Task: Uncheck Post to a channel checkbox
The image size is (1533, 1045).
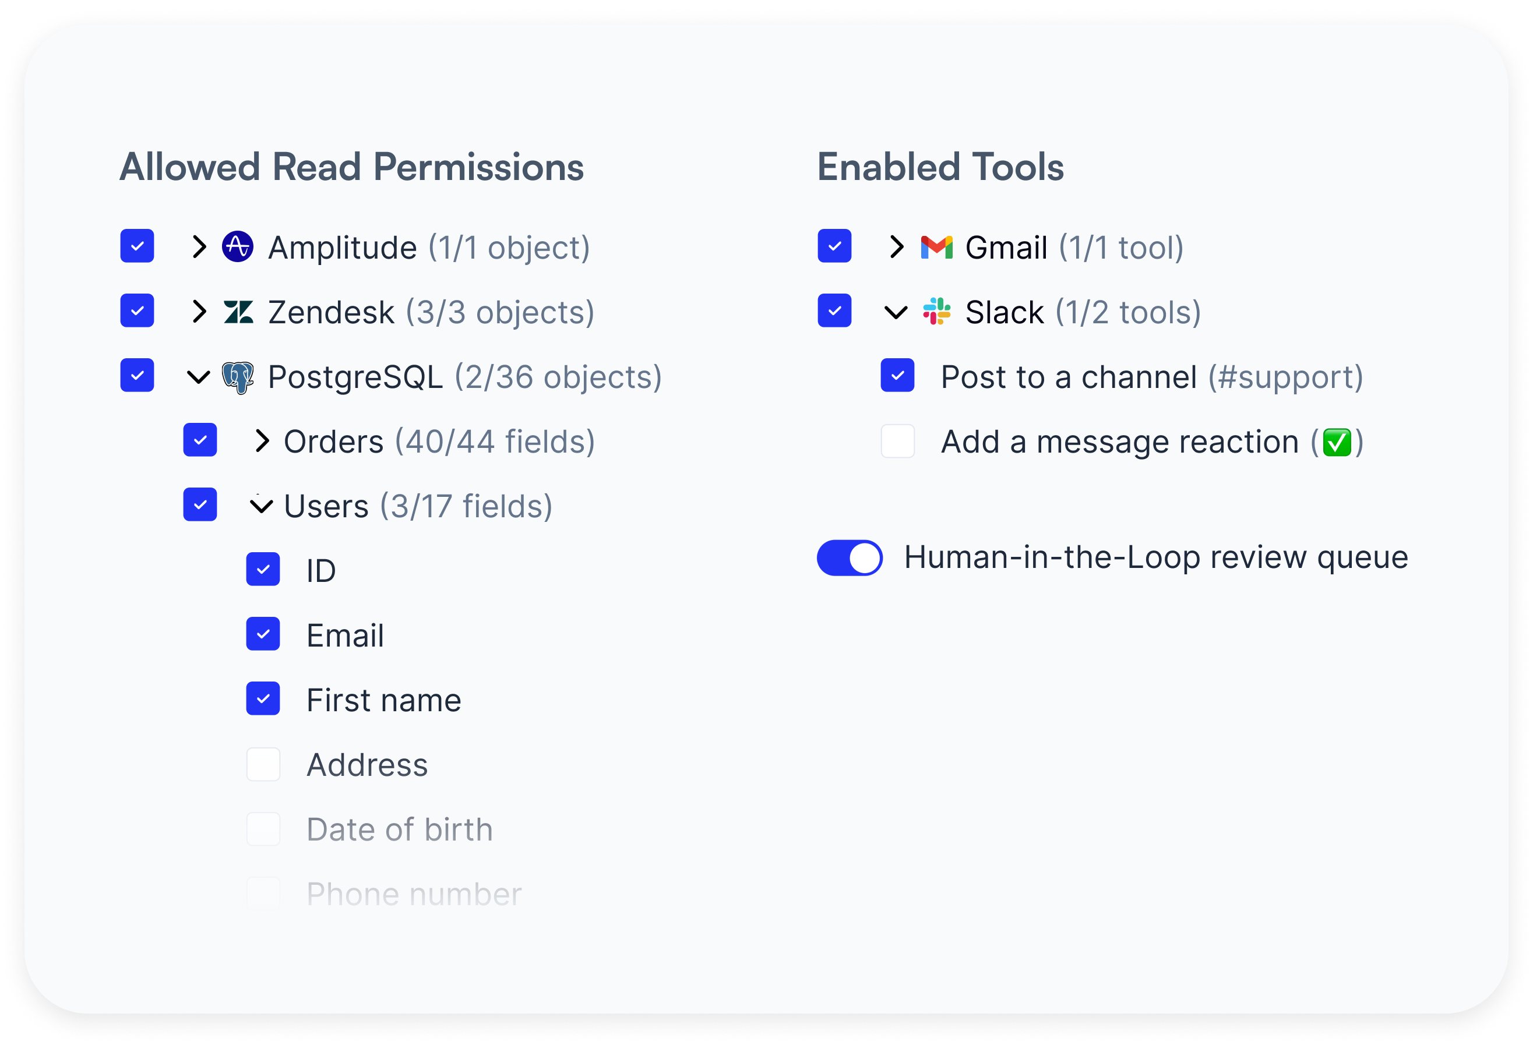Action: [898, 376]
